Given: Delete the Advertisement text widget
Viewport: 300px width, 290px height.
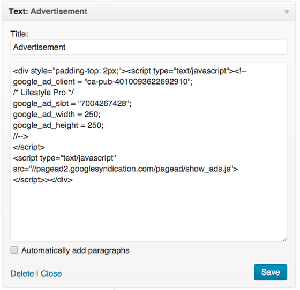Looking at the screenshot, I should click(22, 273).
